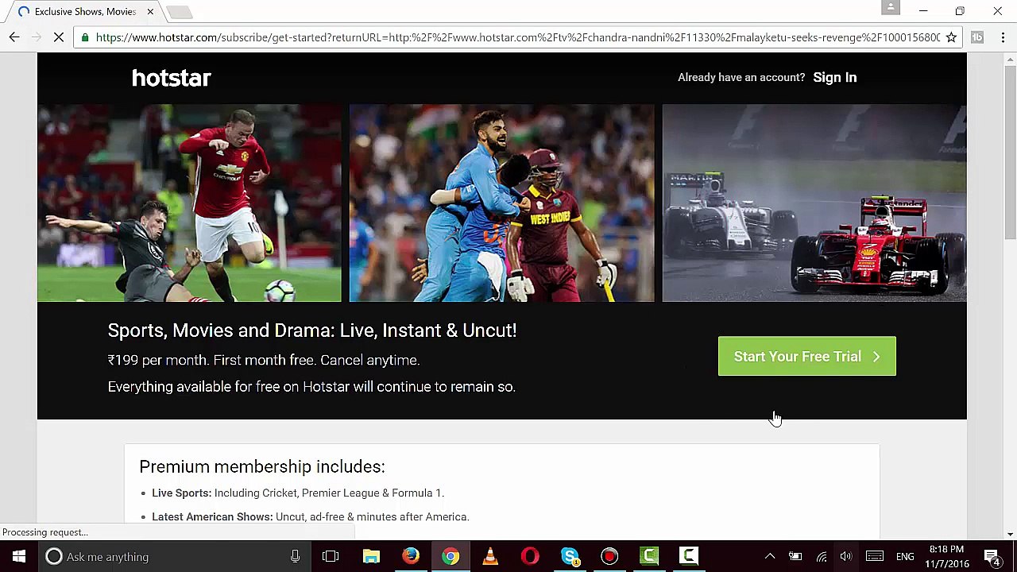Switch to Google Chrome in the taskbar
Screen dimensions: 1017x572
point(450,557)
